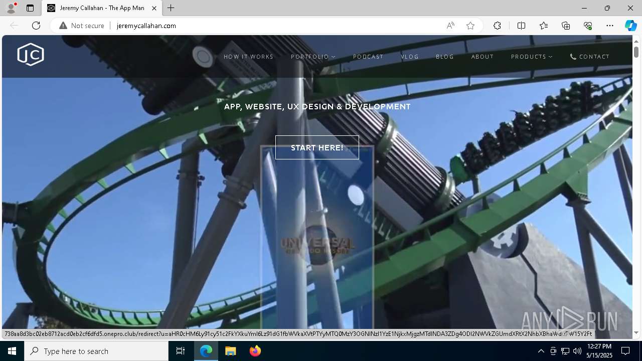Open the Extensions puzzle icon
Screen dimensions: 642x361
pos(497,26)
